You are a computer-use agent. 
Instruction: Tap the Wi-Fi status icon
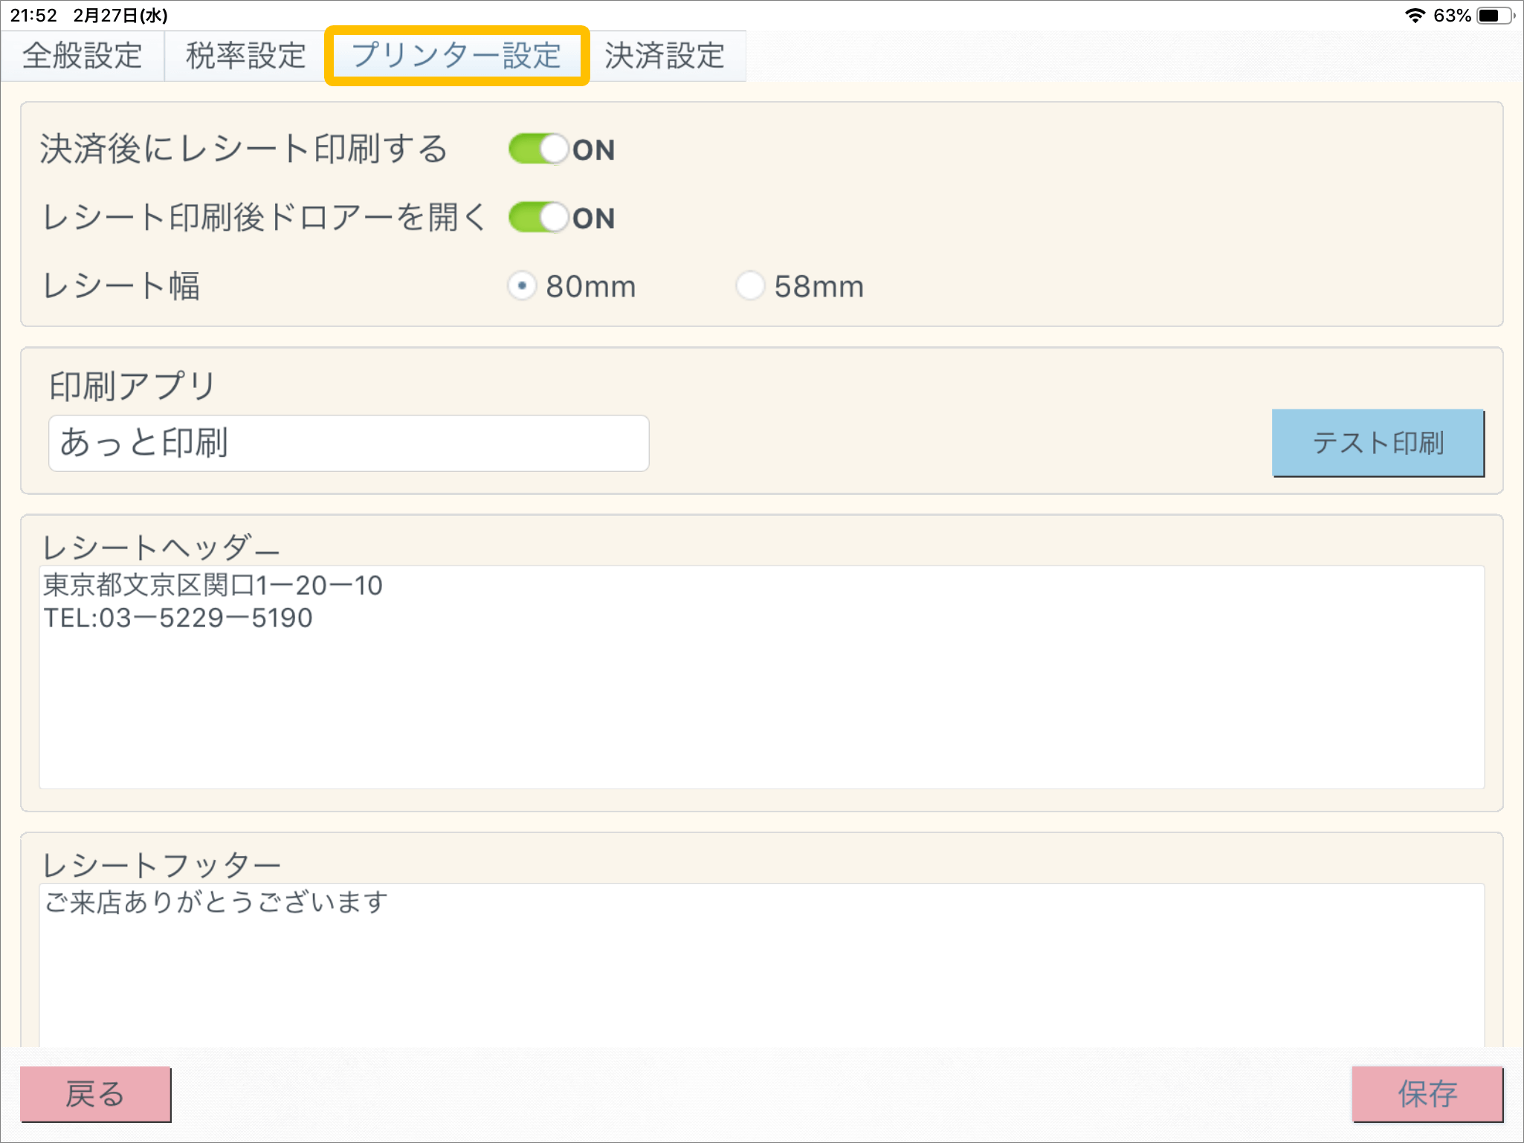(1415, 16)
